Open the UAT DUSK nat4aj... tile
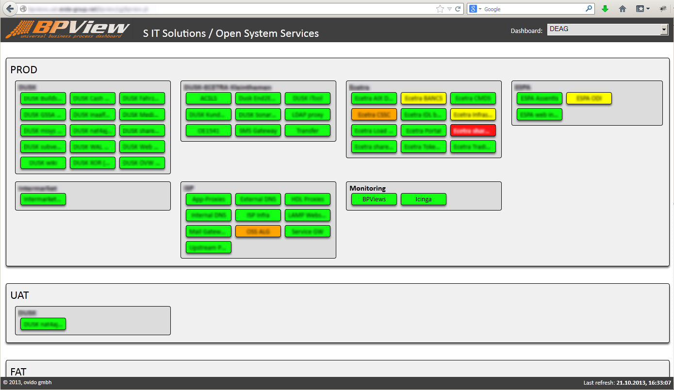674x390 pixels. tap(43, 324)
